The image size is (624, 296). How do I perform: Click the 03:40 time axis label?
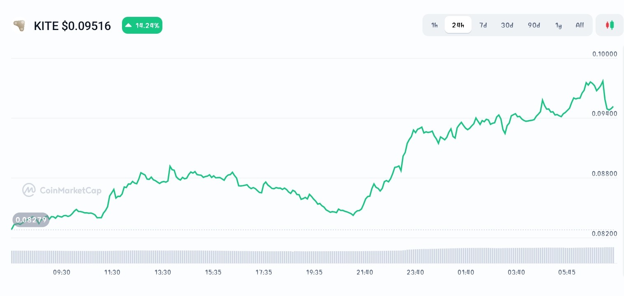[x=516, y=272]
